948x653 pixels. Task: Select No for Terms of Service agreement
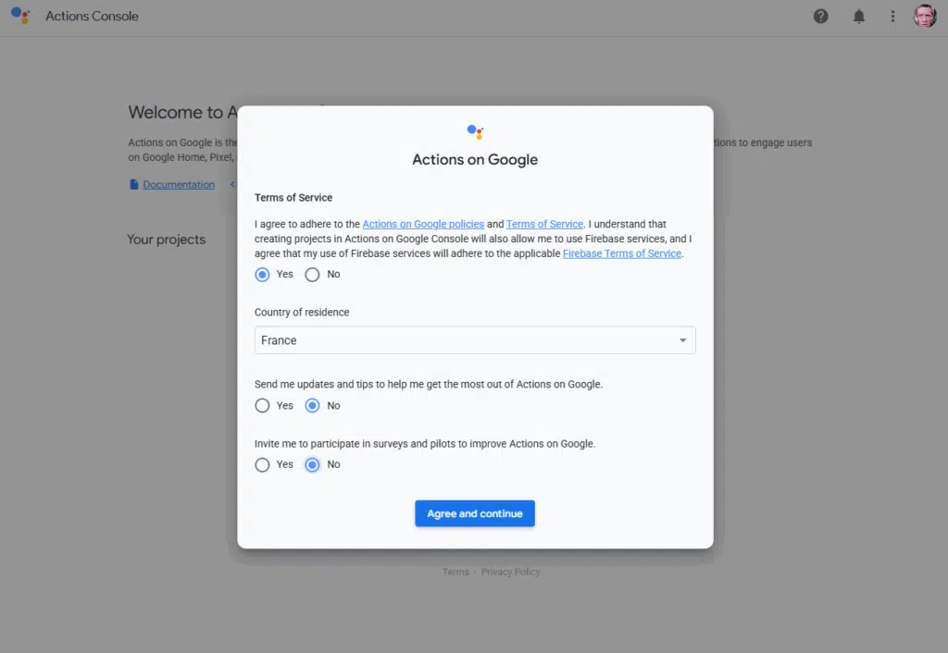313,275
